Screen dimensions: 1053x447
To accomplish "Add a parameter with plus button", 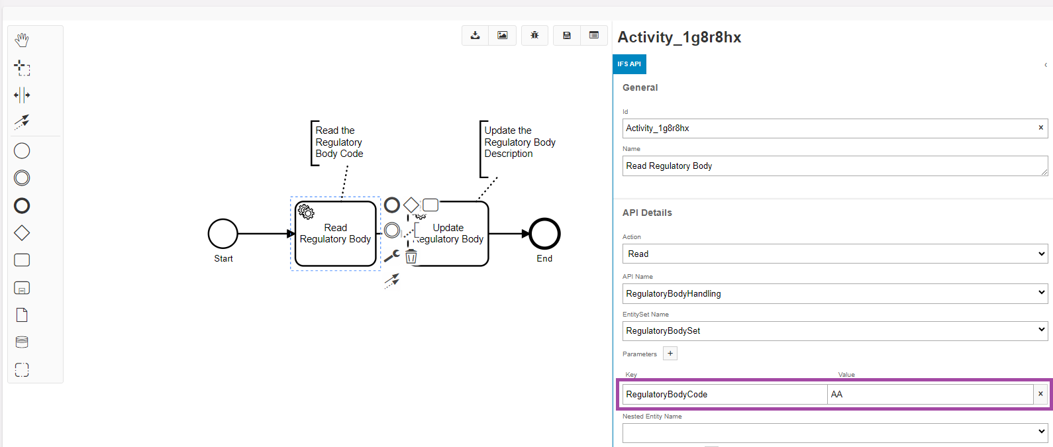I will click(x=670, y=354).
